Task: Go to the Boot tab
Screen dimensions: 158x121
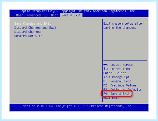Action: pyautogui.click(x=54, y=15)
